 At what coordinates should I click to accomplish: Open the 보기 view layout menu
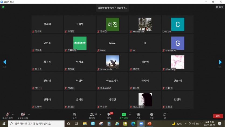click(219, 7)
